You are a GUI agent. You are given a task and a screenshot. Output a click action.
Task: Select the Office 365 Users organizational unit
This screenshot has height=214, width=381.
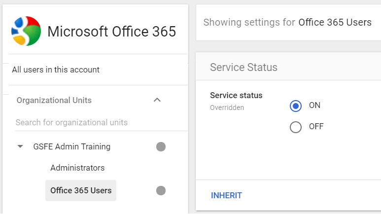[81, 190]
